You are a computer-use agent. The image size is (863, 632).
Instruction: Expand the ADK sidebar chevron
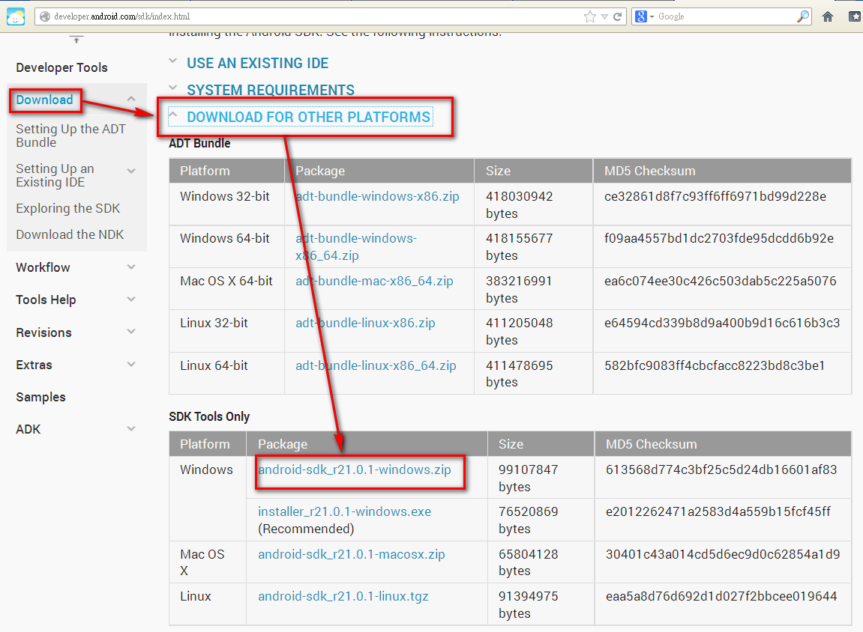(131, 428)
